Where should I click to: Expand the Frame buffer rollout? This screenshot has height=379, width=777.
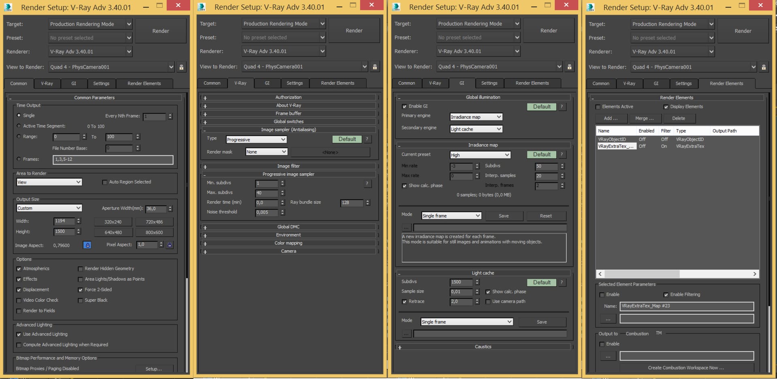[288, 114]
